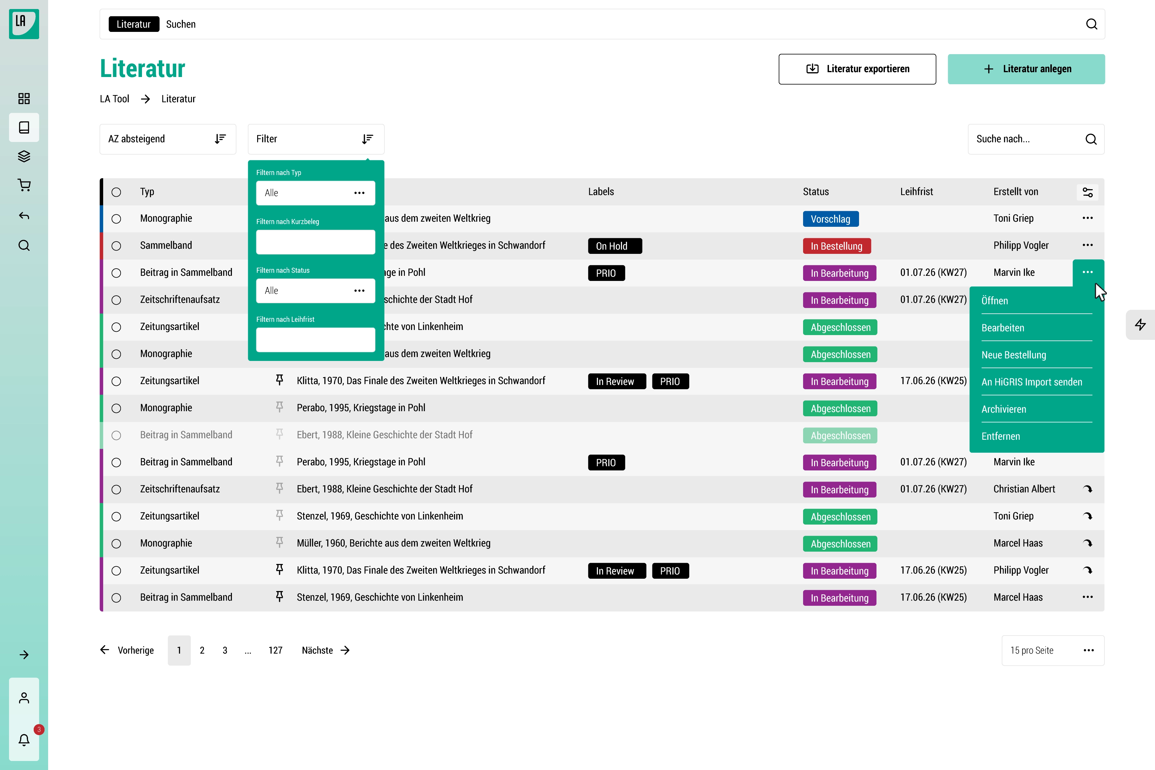1155x770 pixels.
Task: Expand the Filtern nach Typ dropdown
Action: [x=315, y=193]
